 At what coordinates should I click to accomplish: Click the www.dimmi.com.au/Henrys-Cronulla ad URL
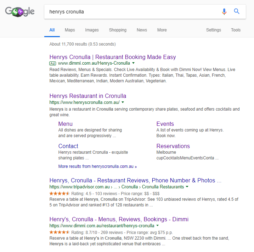coord(94,63)
